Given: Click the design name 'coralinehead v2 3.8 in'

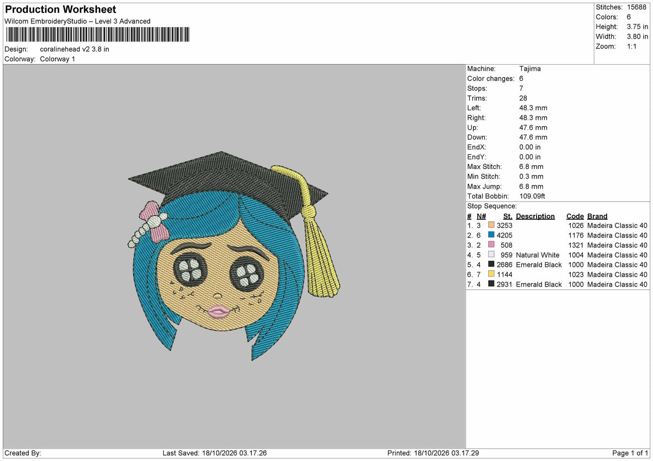Looking at the screenshot, I should coord(75,49).
